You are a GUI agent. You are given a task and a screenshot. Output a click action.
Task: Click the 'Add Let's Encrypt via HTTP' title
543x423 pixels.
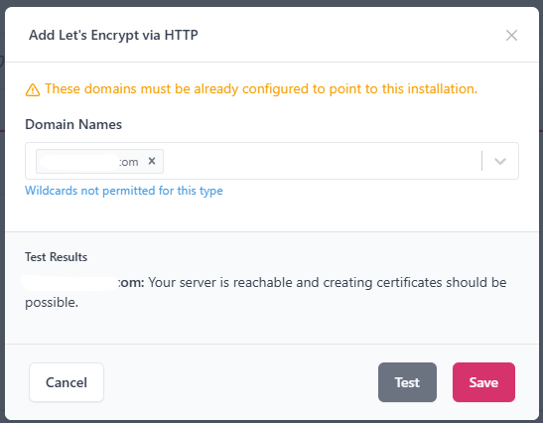113,36
